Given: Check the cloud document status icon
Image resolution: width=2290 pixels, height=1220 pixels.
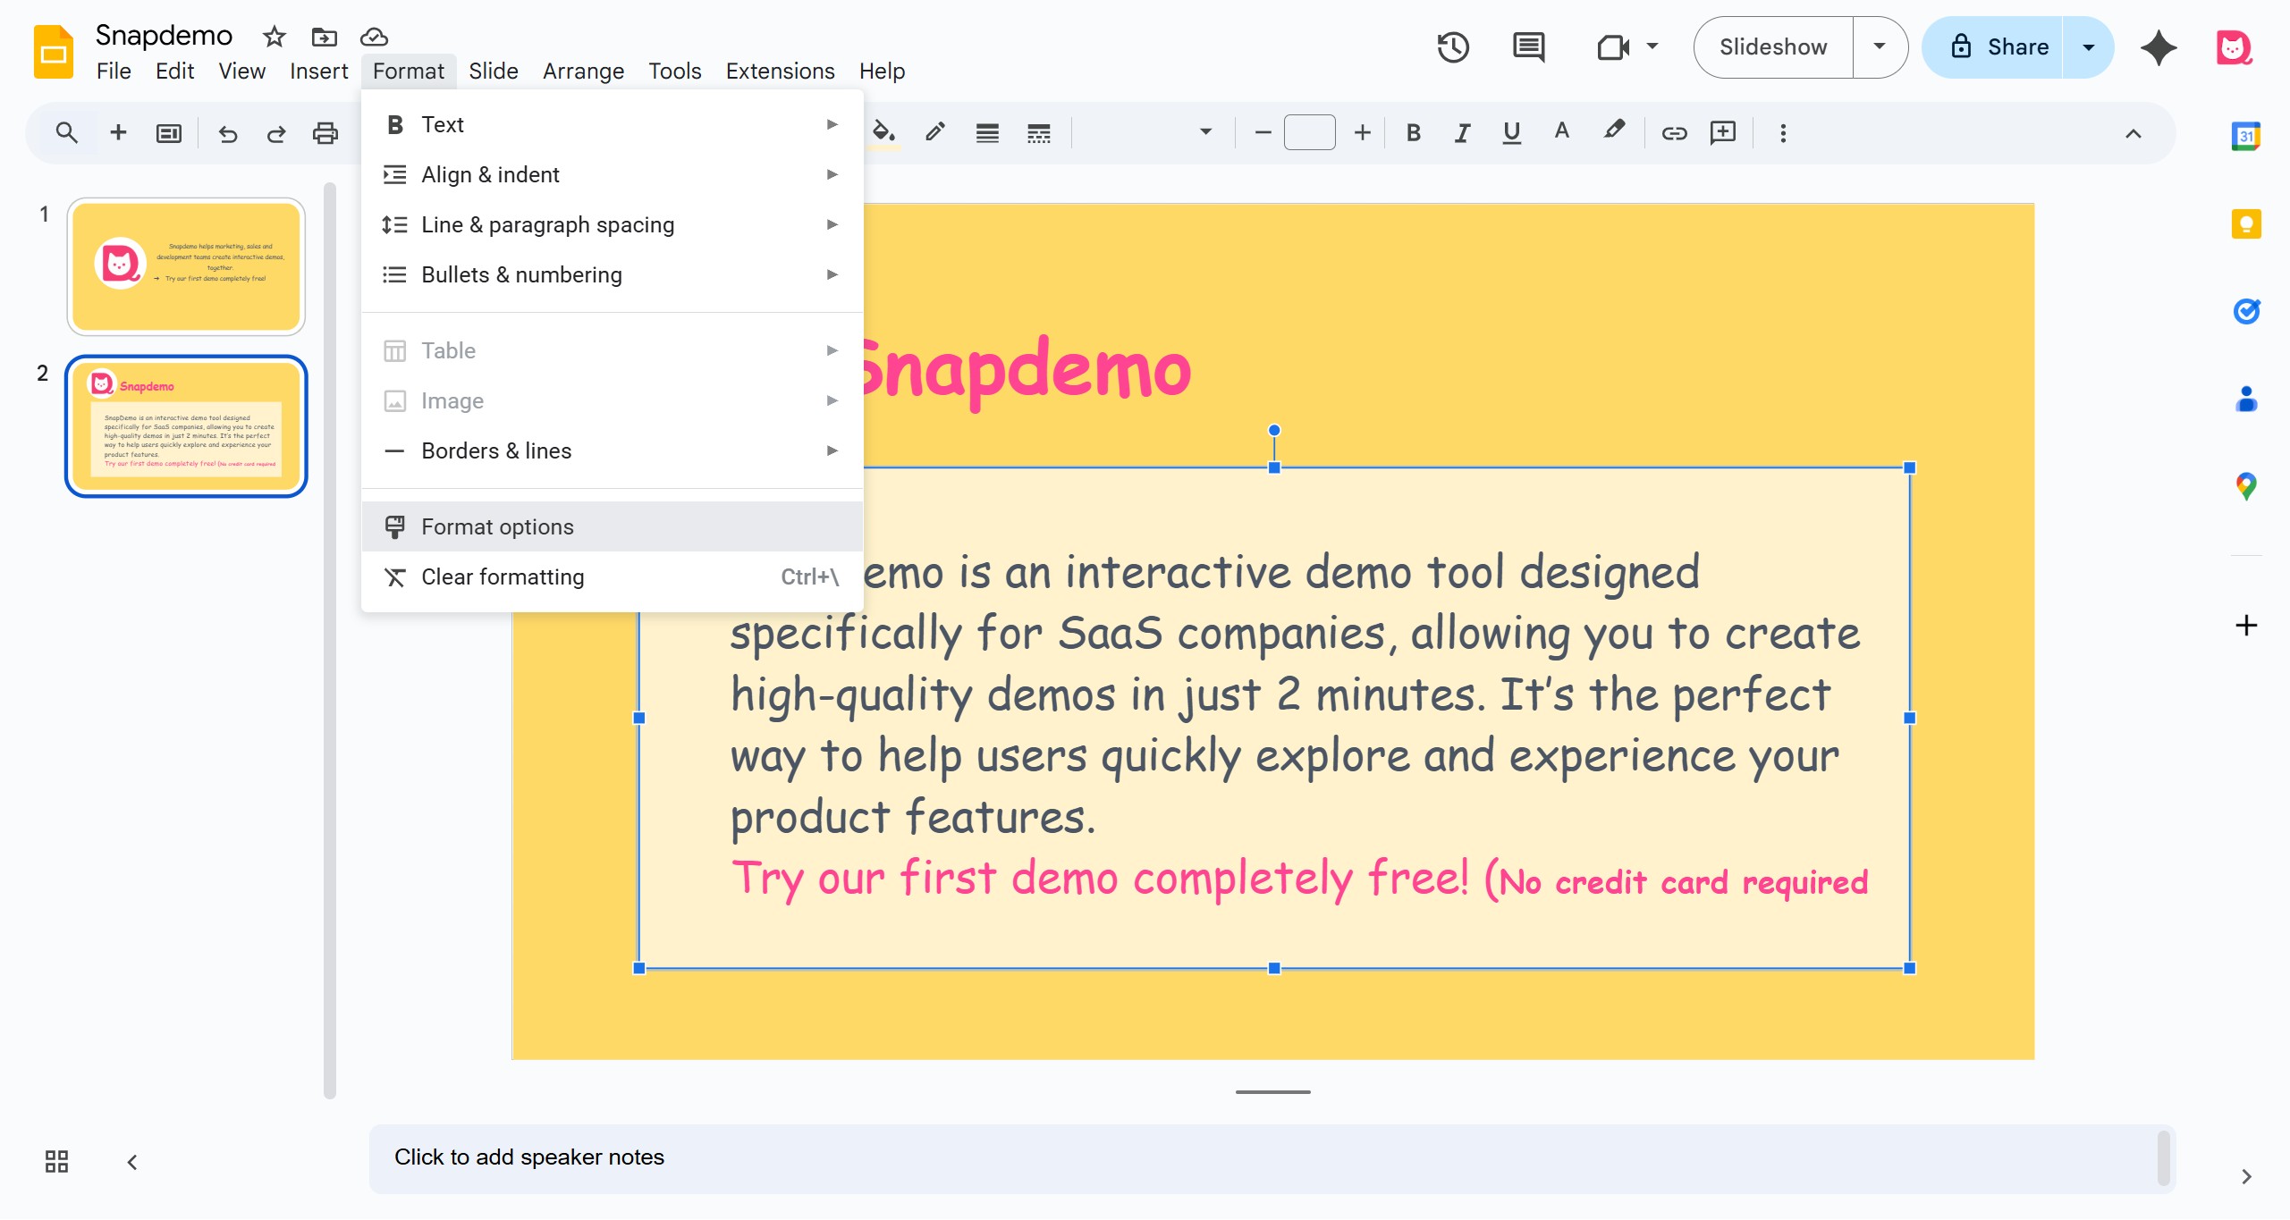Looking at the screenshot, I should click(374, 37).
